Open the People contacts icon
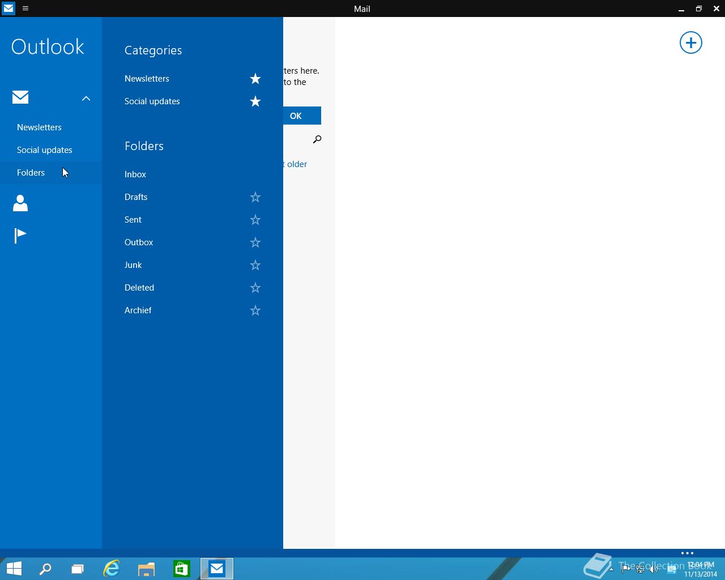725x580 pixels. (x=20, y=203)
